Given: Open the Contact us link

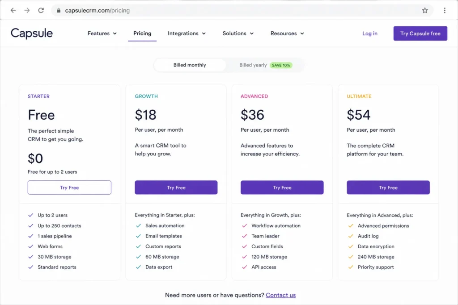Looking at the screenshot, I should pos(281,295).
